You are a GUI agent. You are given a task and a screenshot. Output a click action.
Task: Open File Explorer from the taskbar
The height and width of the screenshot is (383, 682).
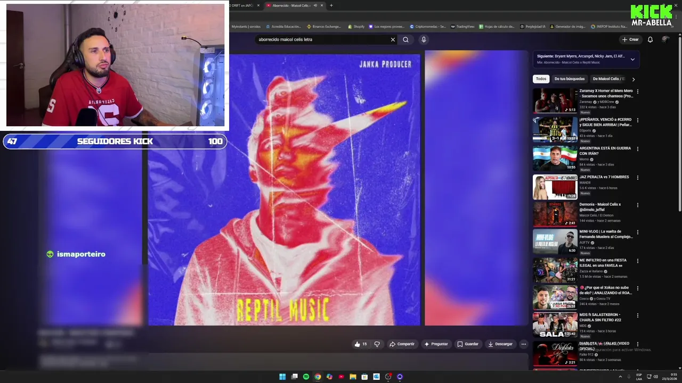(353, 377)
